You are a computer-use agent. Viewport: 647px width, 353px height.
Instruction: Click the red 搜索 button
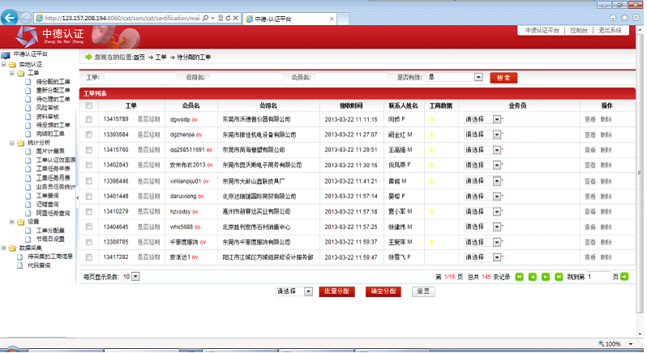[503, 78]
